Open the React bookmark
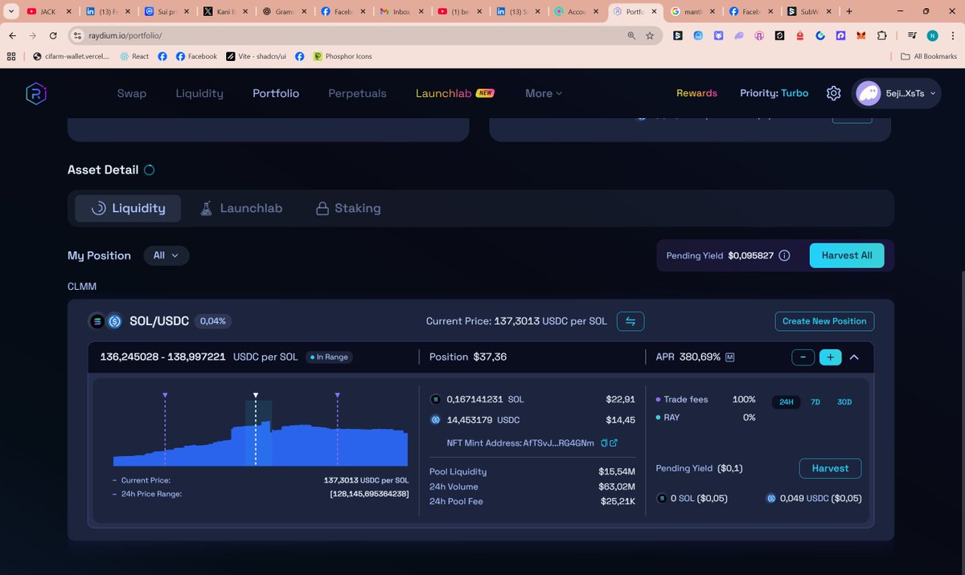The image size is (965, 575). pyautogui.click(x=134, y=56)
